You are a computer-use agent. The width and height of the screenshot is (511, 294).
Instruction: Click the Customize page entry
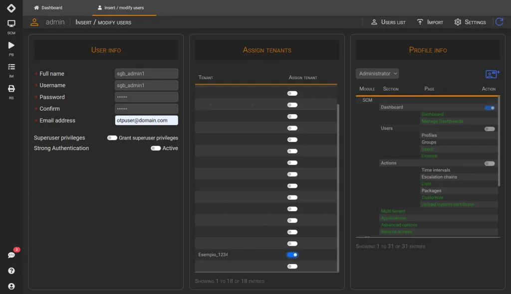(x=432, y=197)
